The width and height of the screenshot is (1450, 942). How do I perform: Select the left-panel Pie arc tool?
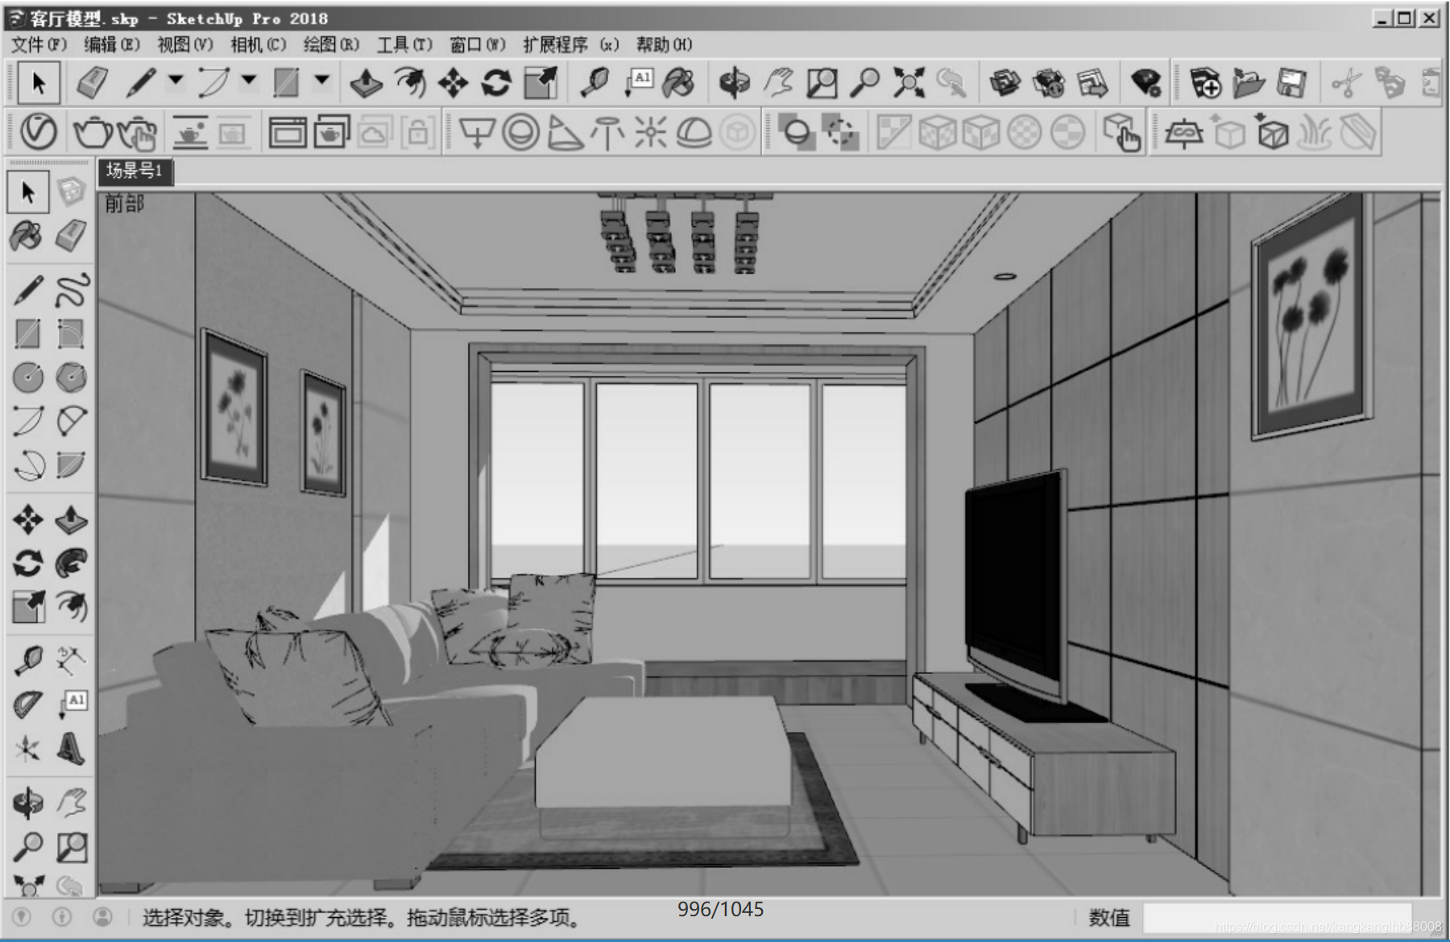pos(72,421)
